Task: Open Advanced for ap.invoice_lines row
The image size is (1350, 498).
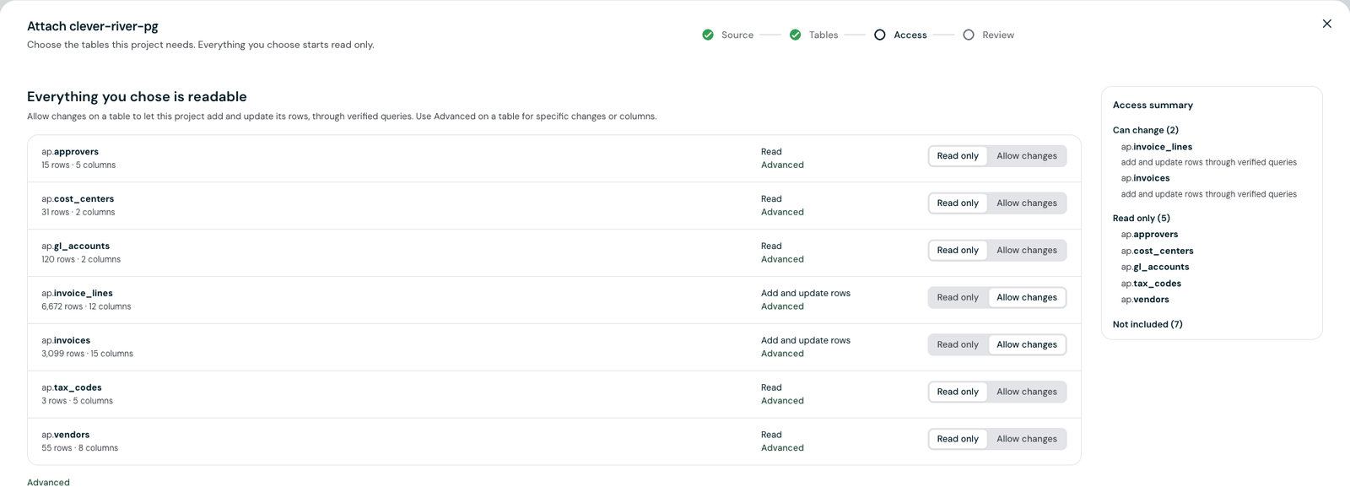Action: pos(782,307)
